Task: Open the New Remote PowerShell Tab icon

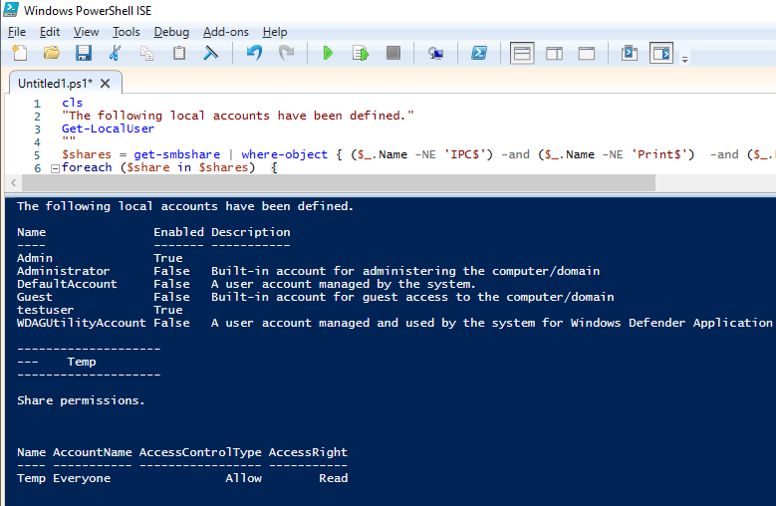Action: (435, 53)
